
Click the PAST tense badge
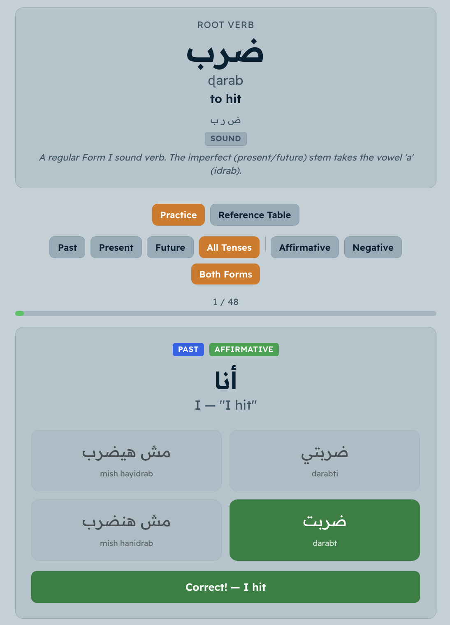[x=188, y=349]
